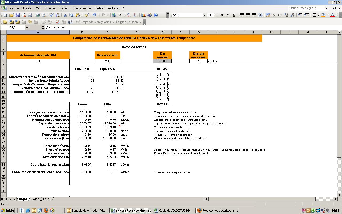Open the fill color palette dropdown
This screenshot has width=342, height=214.
click(x=328, y=15)
